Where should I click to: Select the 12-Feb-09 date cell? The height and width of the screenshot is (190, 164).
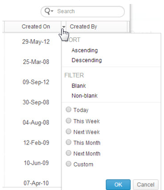point(36,142)
